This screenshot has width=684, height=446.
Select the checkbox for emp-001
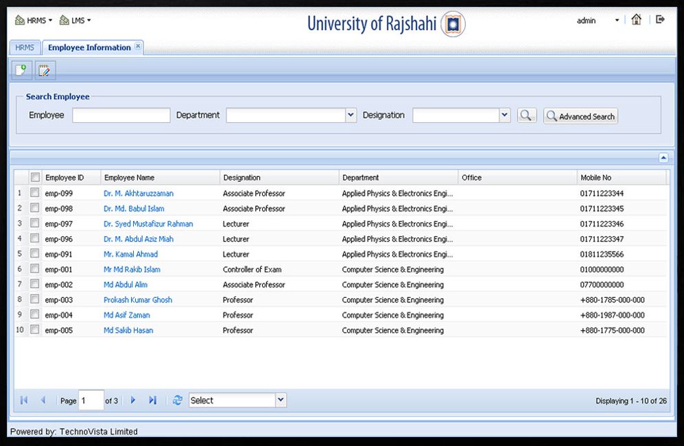point(34,269)
